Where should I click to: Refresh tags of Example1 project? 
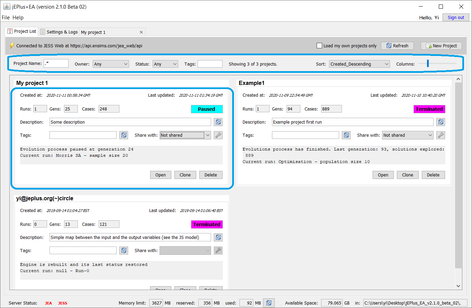click(346, 135)
